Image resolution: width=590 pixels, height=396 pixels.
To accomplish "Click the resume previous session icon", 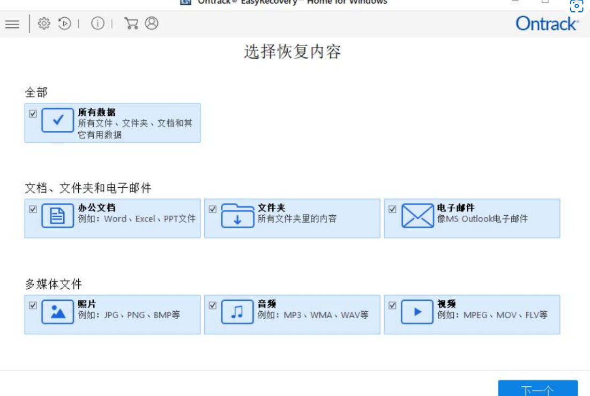I will pos(64,24).
